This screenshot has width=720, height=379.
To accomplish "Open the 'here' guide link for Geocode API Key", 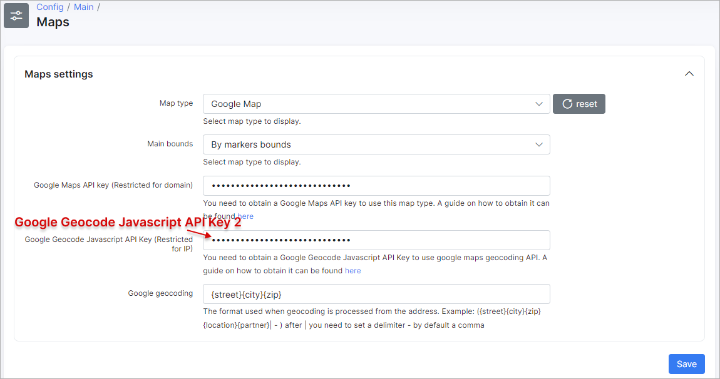I will pyautogui.click(x=352, y=271).
